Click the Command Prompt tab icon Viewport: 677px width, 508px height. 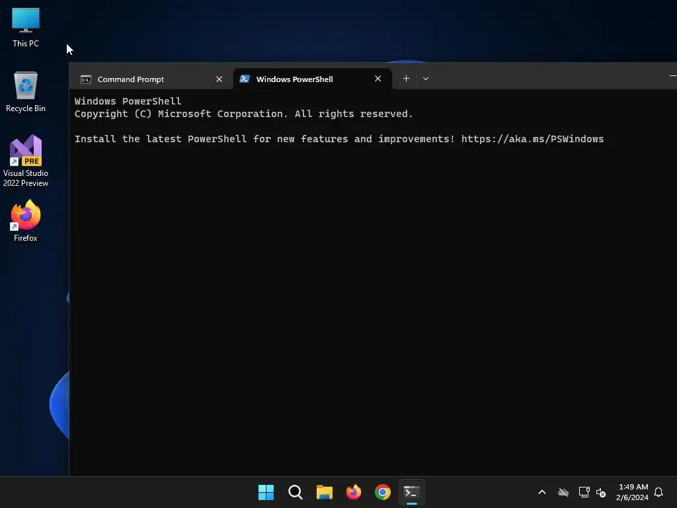click(86, 79)
